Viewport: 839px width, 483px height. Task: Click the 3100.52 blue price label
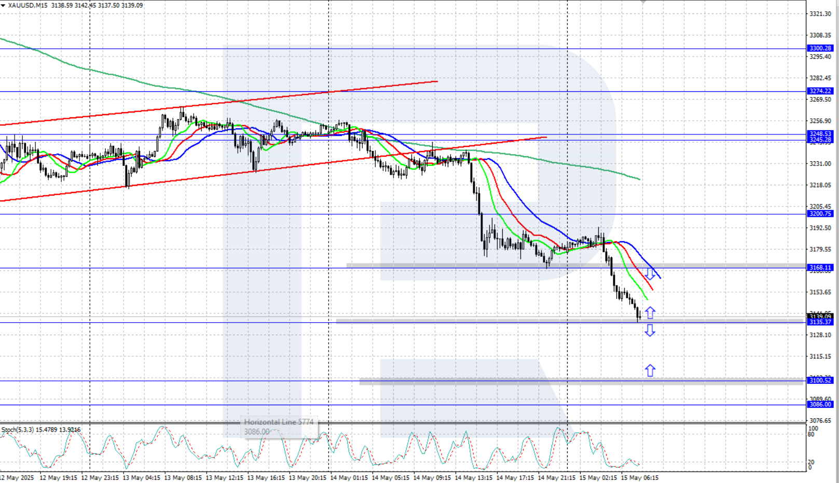tap(820, 380)
